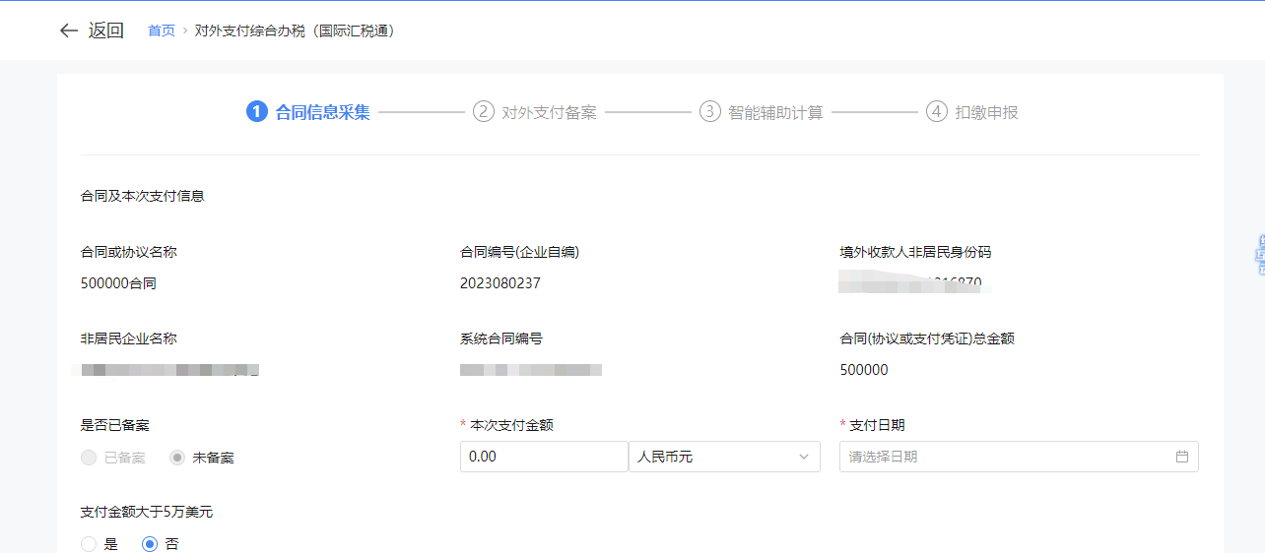This screenshot has width=1265, height=553.
Task: Click the 首页 breadcrumb link
Action: tap(162, 31)
